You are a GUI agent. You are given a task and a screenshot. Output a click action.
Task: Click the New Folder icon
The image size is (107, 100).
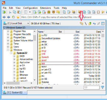(x=58, y=12)
